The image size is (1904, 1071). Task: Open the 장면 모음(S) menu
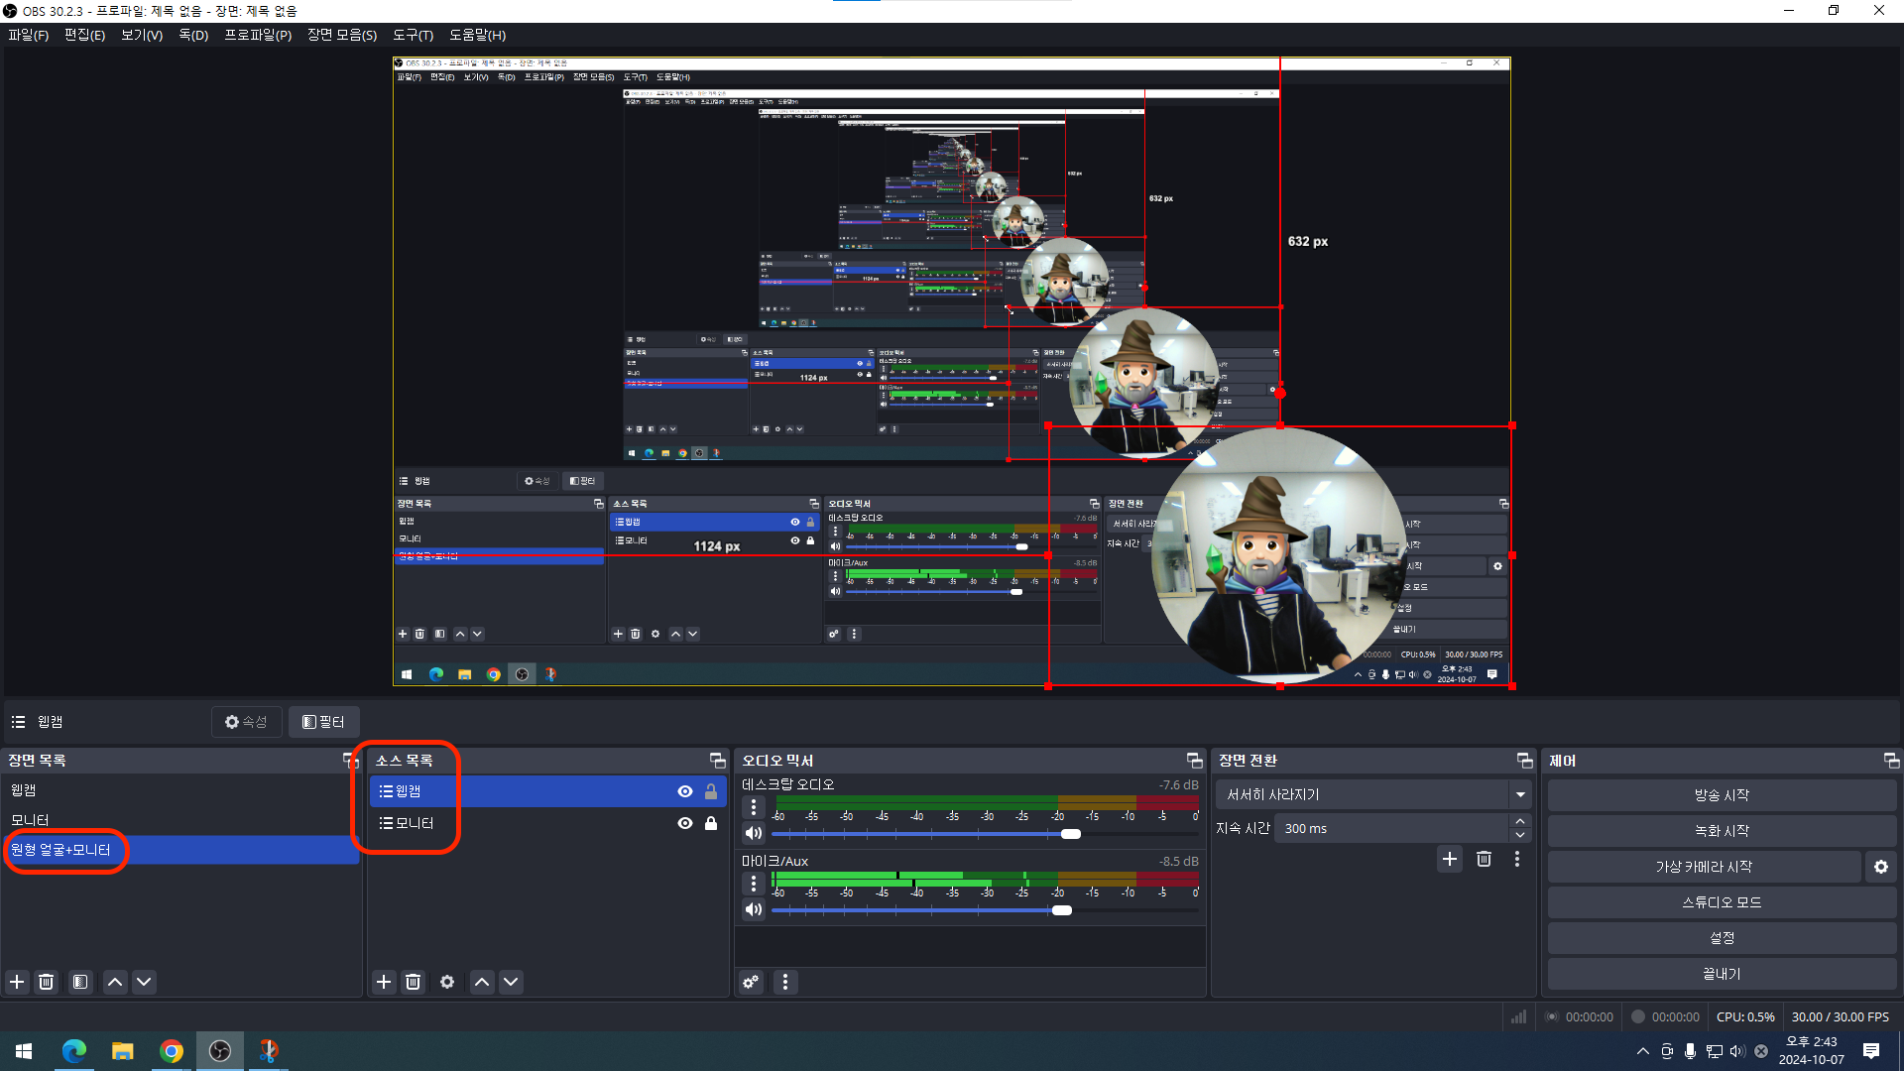click(x=341, y=35)
